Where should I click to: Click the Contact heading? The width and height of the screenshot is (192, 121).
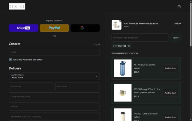point(15,44)
